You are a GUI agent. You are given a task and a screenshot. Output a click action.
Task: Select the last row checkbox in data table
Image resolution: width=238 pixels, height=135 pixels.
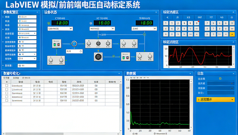[7, 100]
